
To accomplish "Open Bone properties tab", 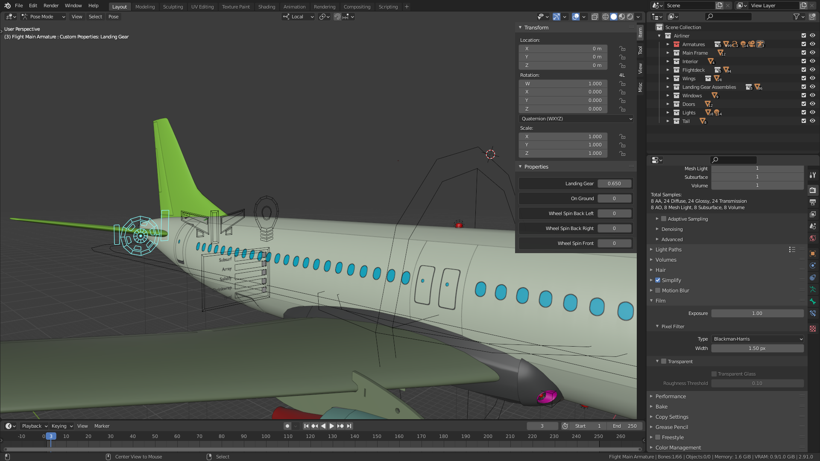I will point(813,301).
